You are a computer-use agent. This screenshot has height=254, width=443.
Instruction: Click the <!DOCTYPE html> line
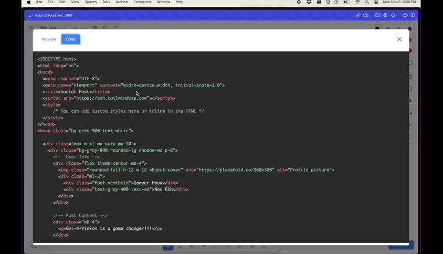pos(57,59)
